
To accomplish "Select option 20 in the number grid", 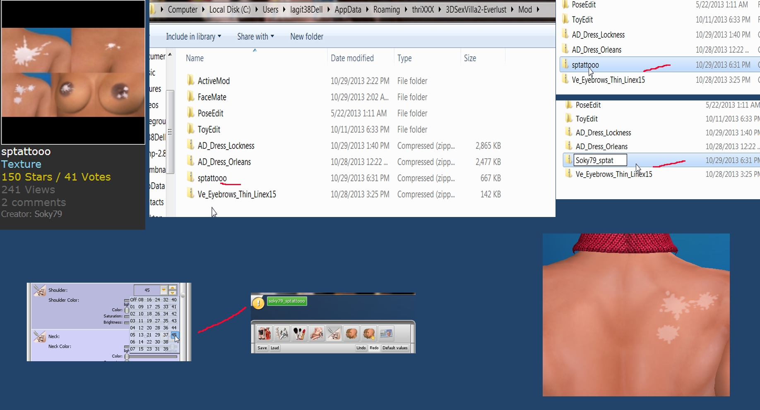I will pyautogui.click(x=149, y=328).
